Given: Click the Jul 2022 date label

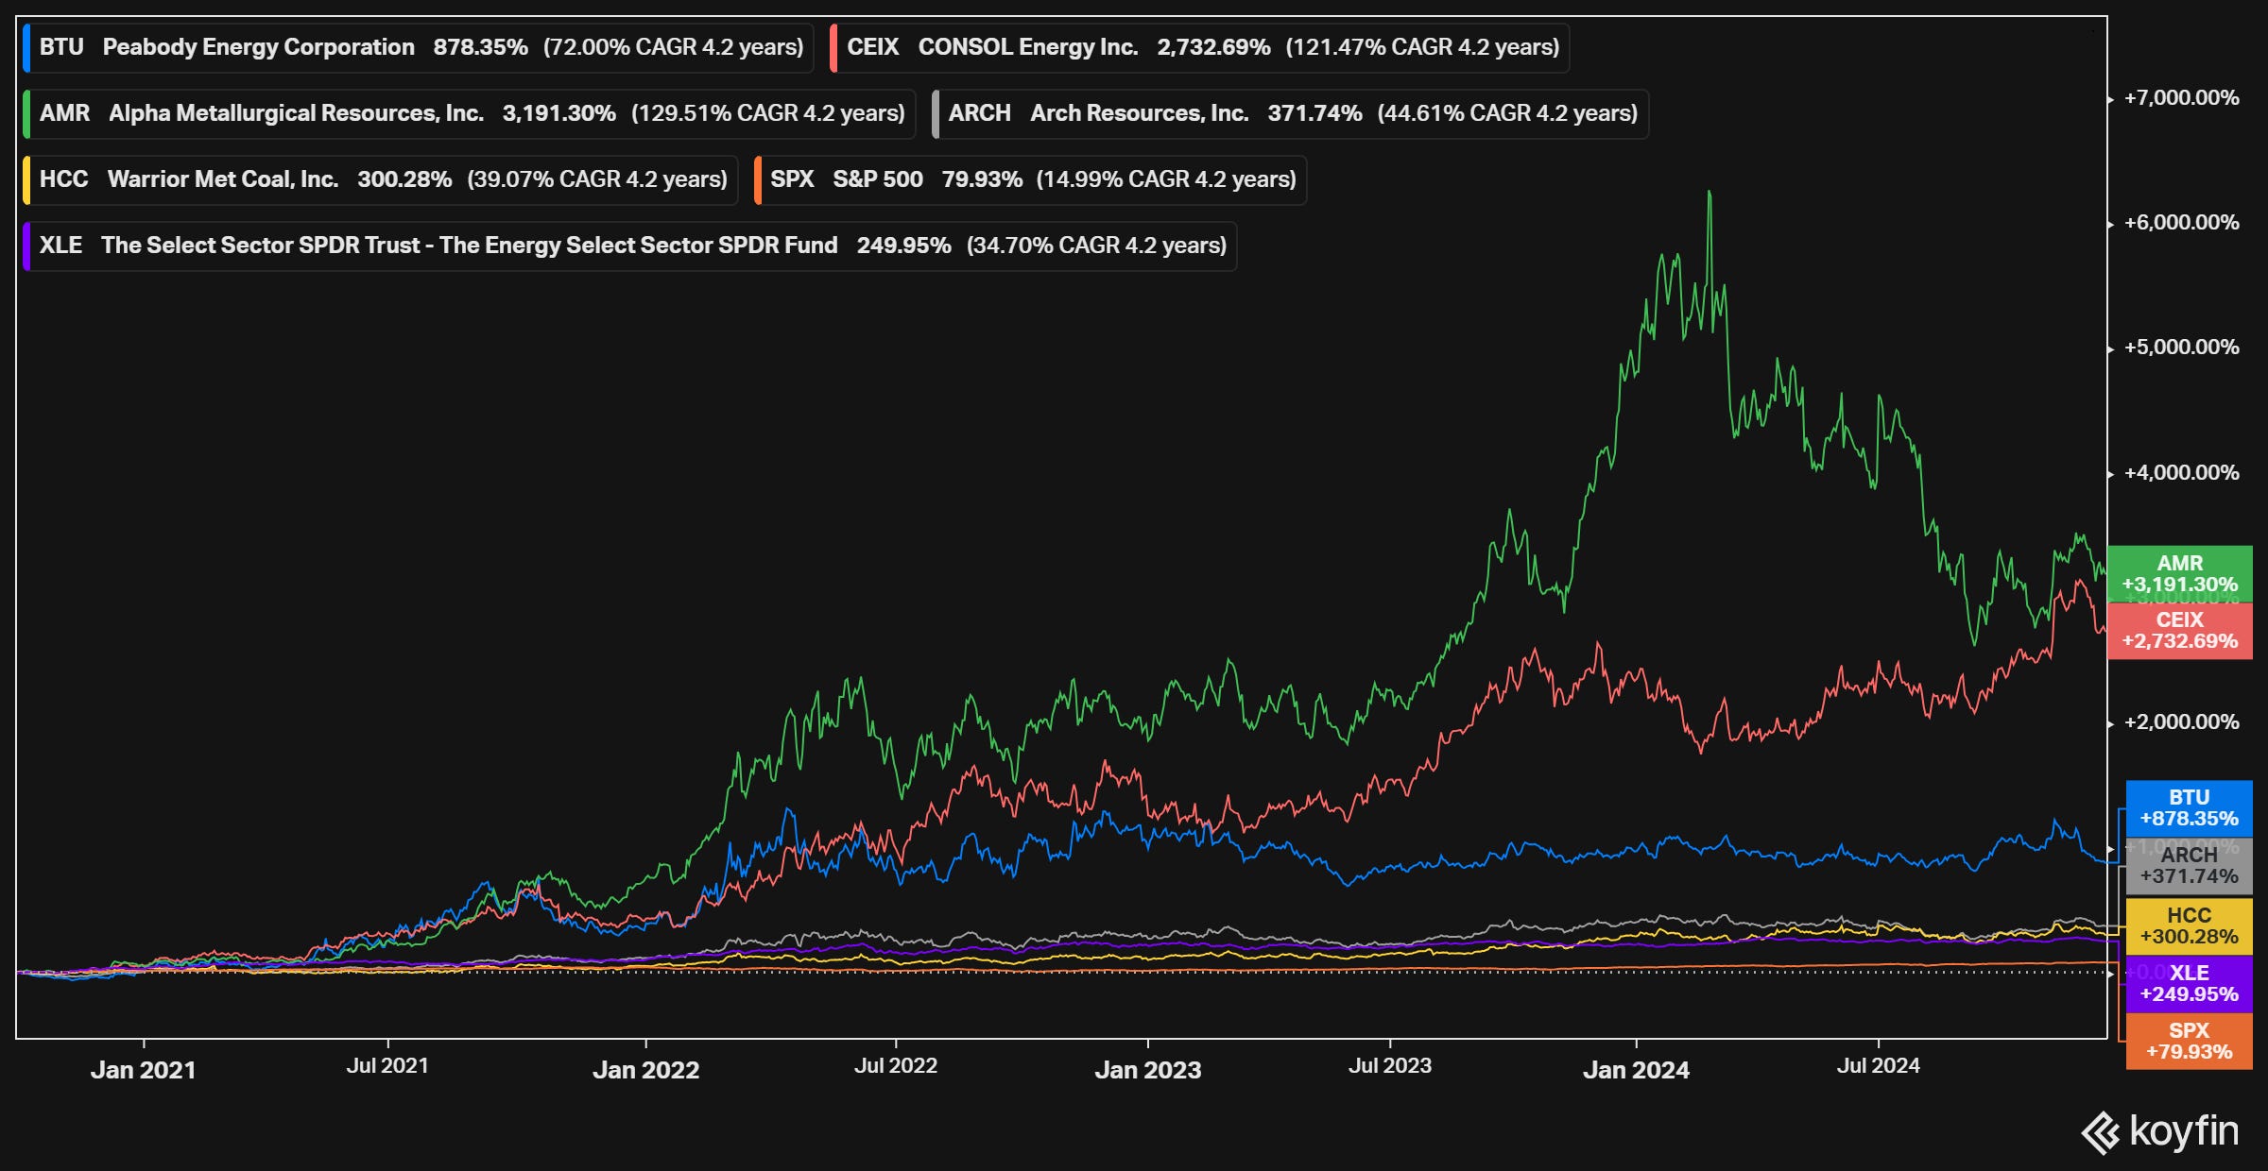Looking at the screenshot, I should pyautogui.click(x=896, y=1066).
